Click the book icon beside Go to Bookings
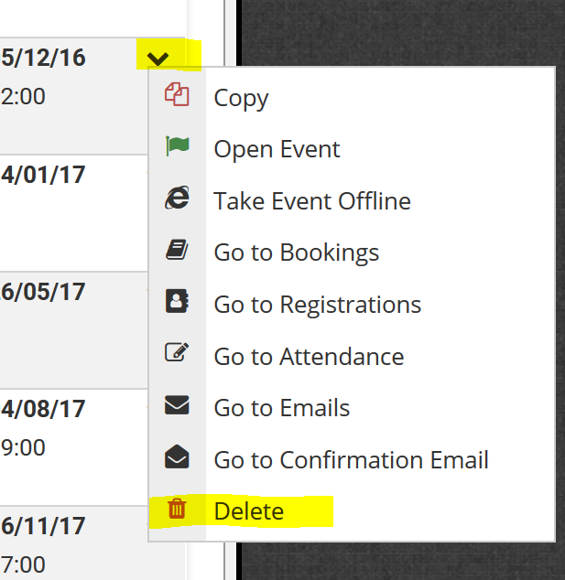This screenshot has height=580, width=565. pyautogui.click(x=177, y=251)
